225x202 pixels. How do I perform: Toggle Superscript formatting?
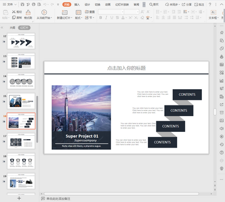(130, 17)
